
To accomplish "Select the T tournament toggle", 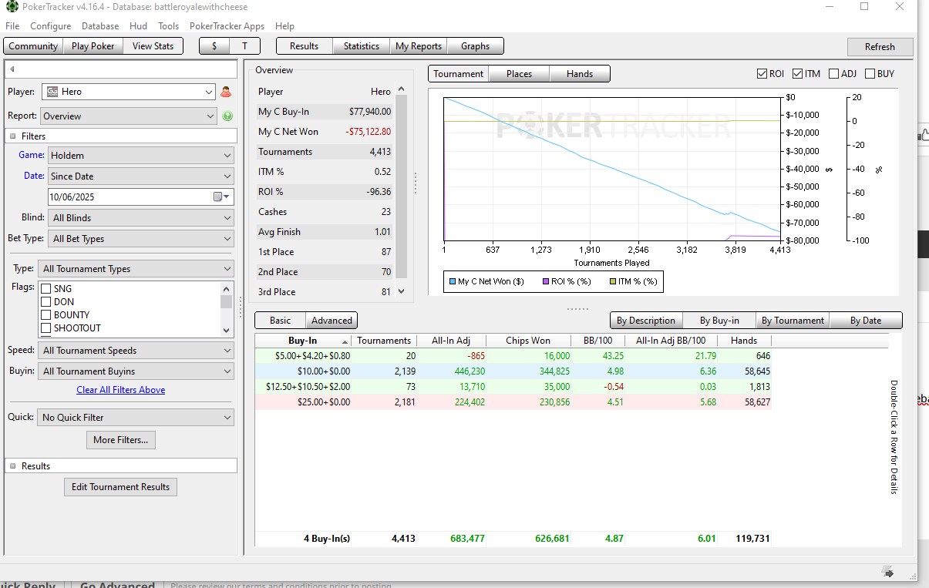I will [245, 46].
